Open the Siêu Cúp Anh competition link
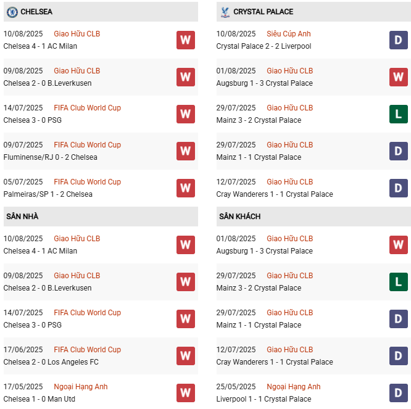This screenshot has width=411, height=409. pos(288,34)
